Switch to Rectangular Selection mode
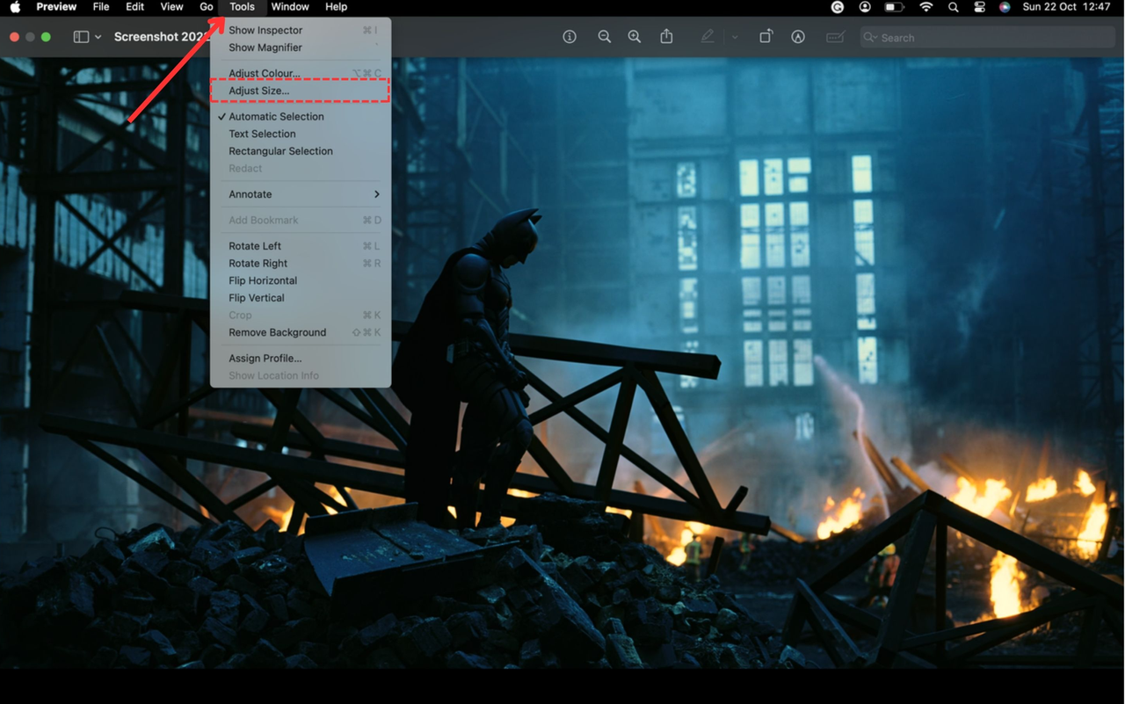 coord(280,151)
